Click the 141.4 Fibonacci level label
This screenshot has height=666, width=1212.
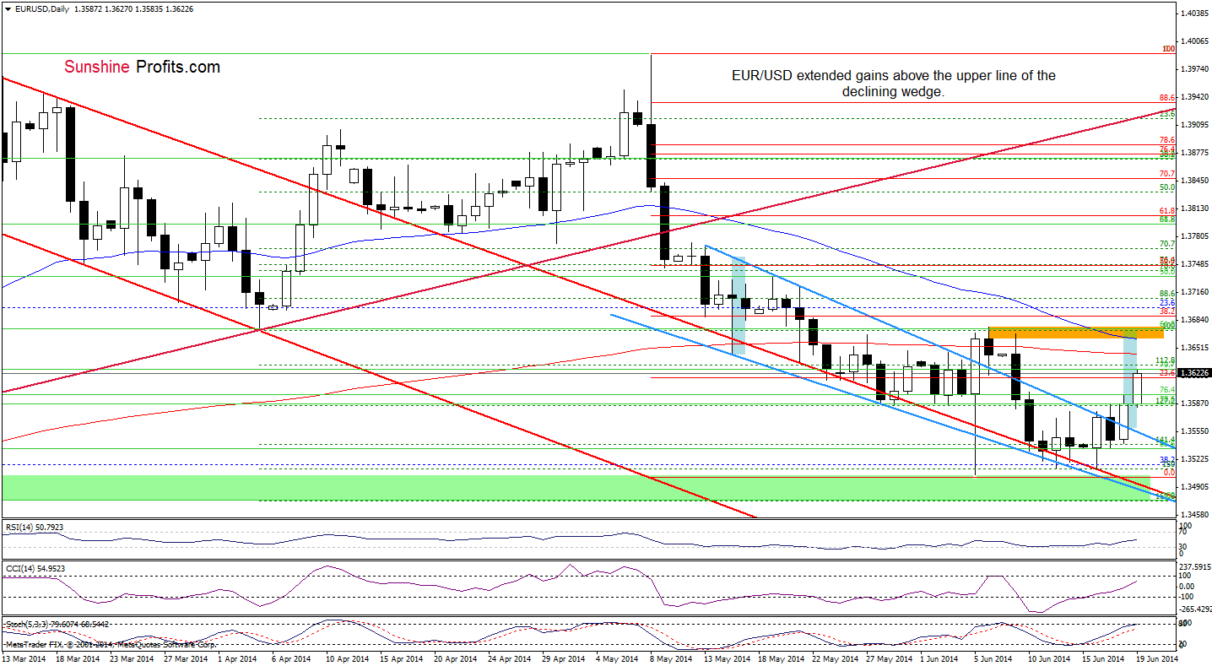pos(1165,440)
